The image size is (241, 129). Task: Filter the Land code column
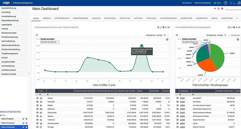coord(40,95)
